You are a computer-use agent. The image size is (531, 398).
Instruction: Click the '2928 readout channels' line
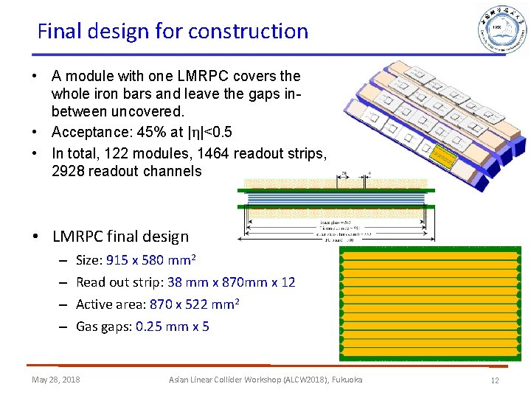tap(127, 171)
